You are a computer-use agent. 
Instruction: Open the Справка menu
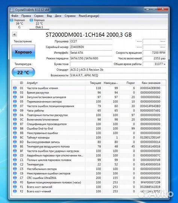[x=70, y=16]
